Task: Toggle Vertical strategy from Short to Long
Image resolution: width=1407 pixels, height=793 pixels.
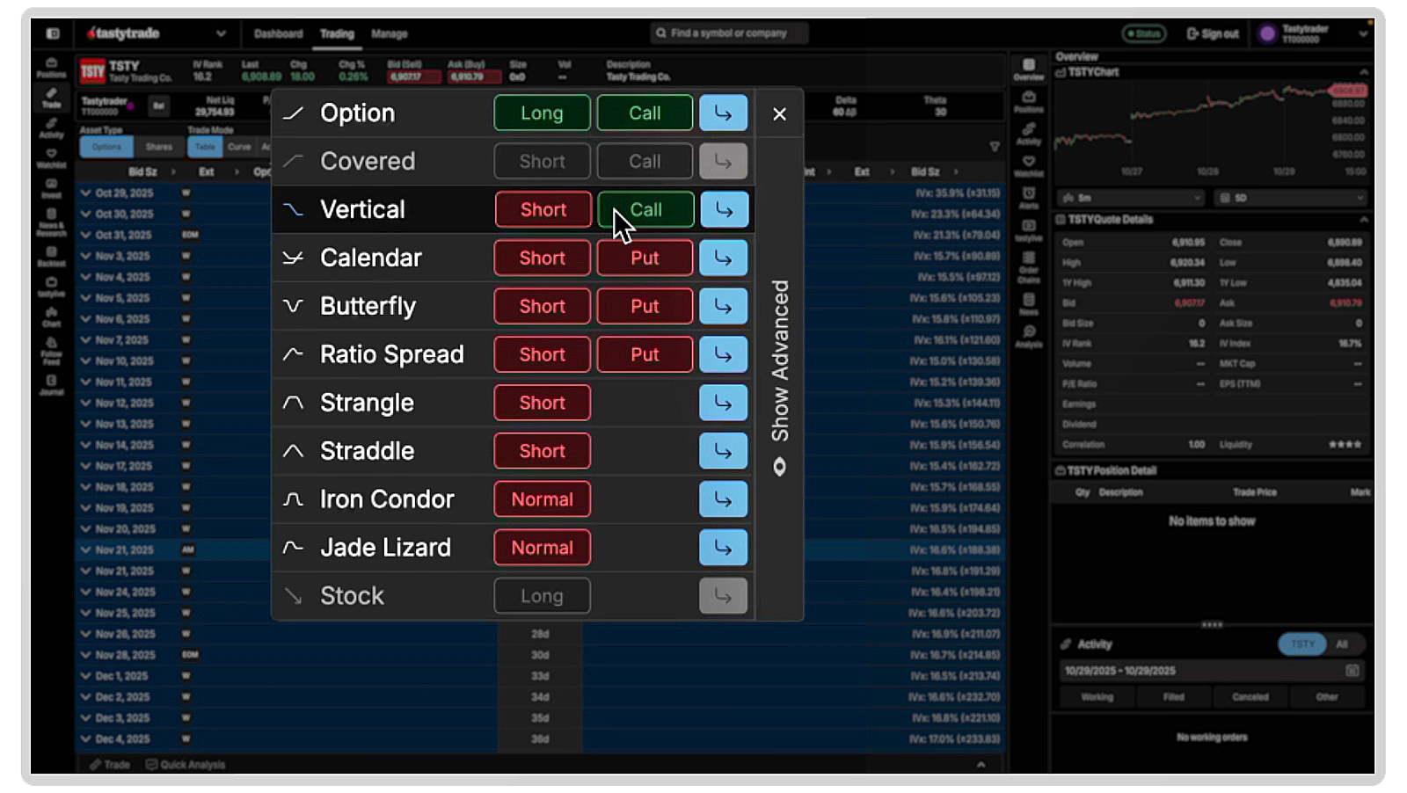Action: coord(542,209)
